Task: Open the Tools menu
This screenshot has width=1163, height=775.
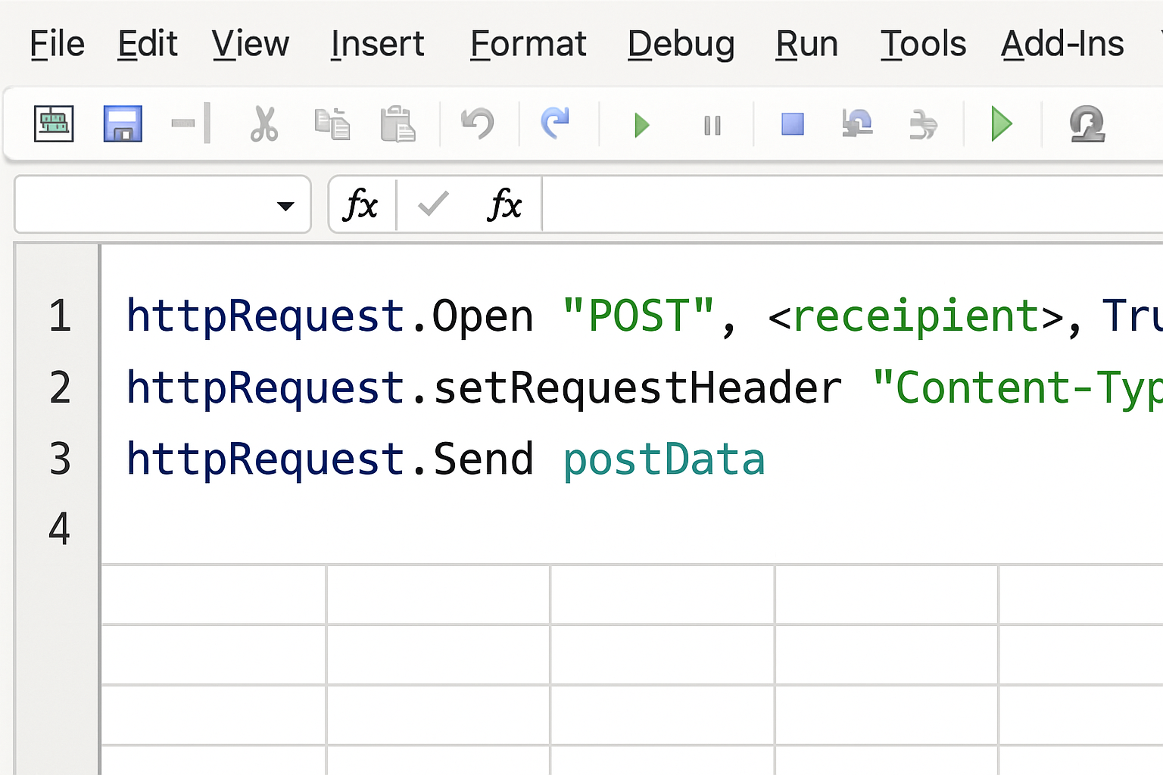Action: click(923, 44)
